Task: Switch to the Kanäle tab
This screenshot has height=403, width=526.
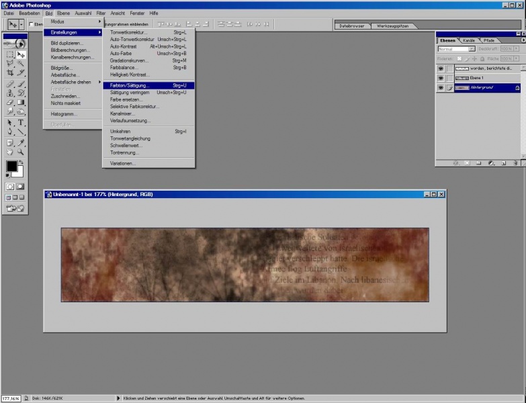Action: [470, 40]
